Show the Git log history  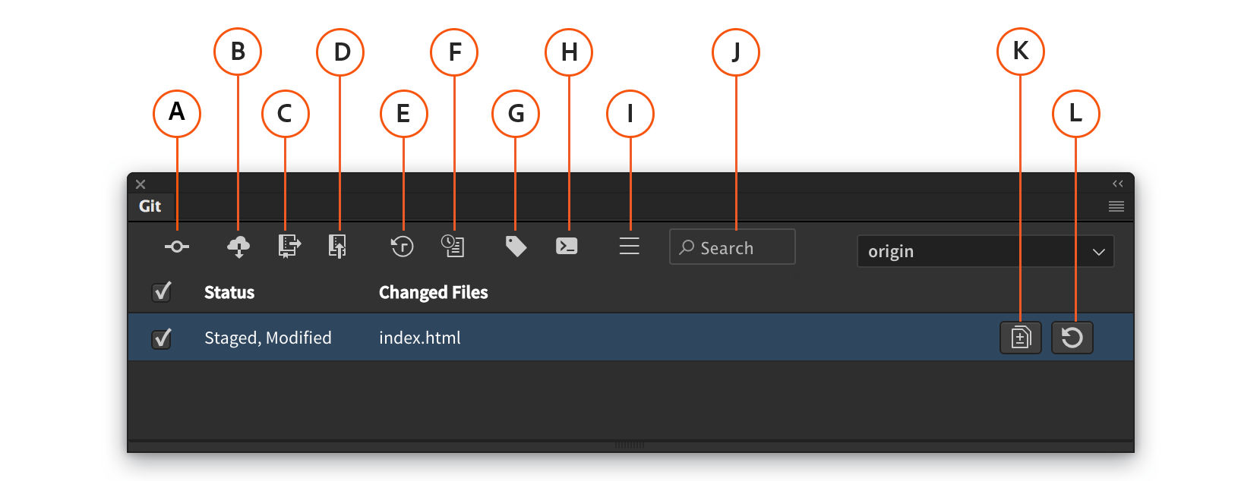click(x=453, y=246)
